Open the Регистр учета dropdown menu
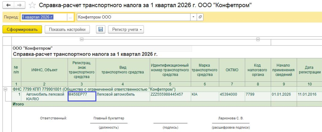This screenshot has width=322, height=132. coord(126,29)
